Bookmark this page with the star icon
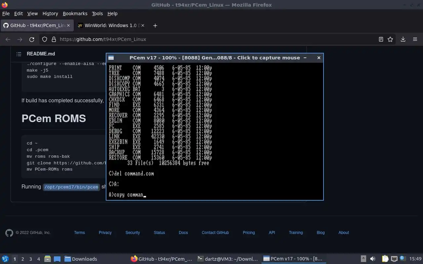The image size is (423, 264). (x=390, y=39)
